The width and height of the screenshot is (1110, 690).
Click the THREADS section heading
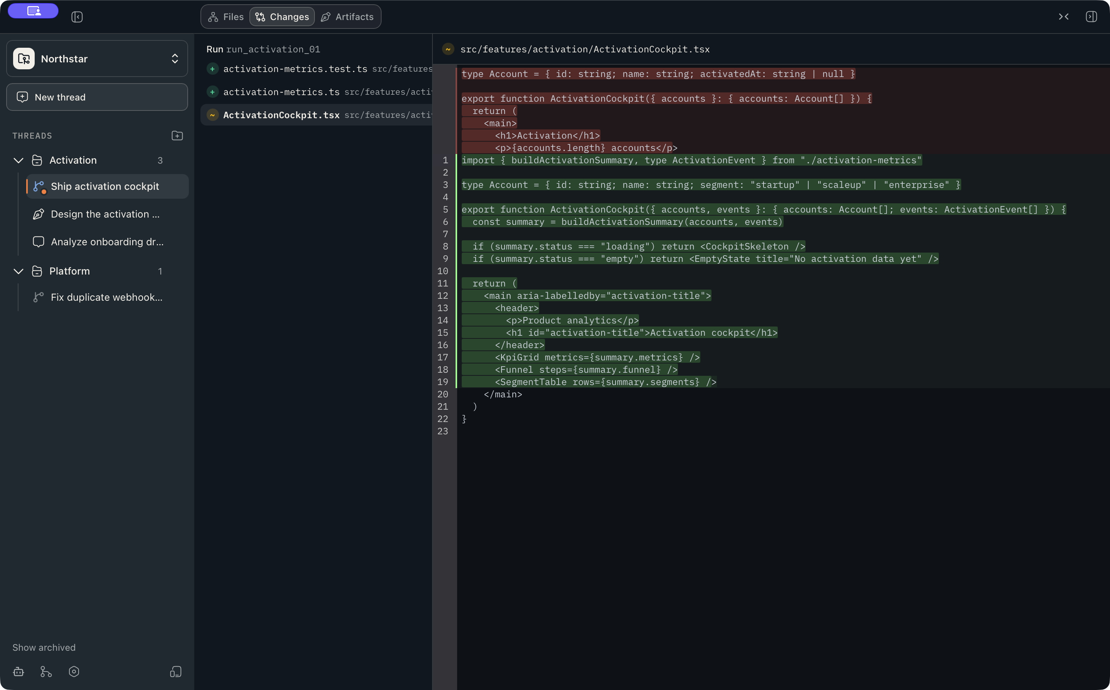(32, 136)
